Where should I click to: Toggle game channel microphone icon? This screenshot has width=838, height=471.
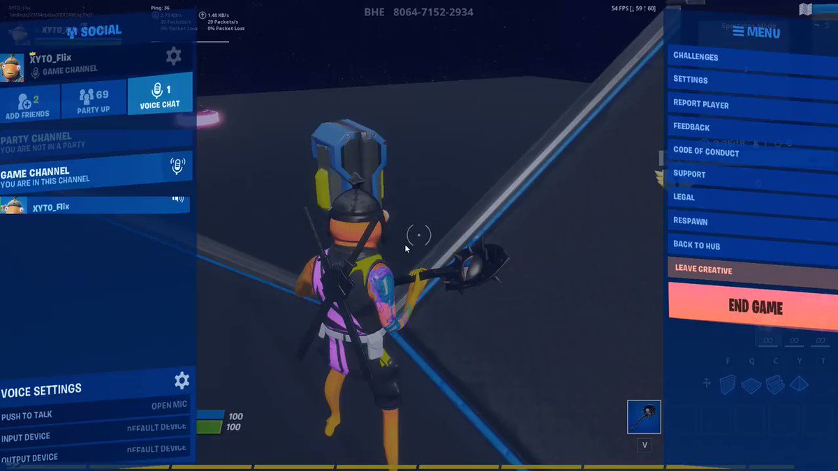(x=177, y=166)
